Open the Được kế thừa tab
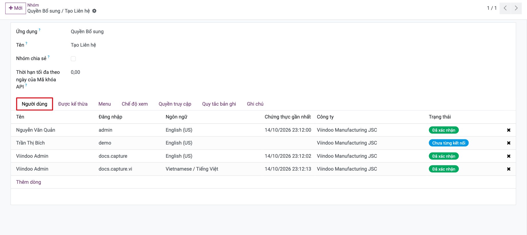Image resolution: width=527 pixels, height=235 pixels. pos(73,104)
